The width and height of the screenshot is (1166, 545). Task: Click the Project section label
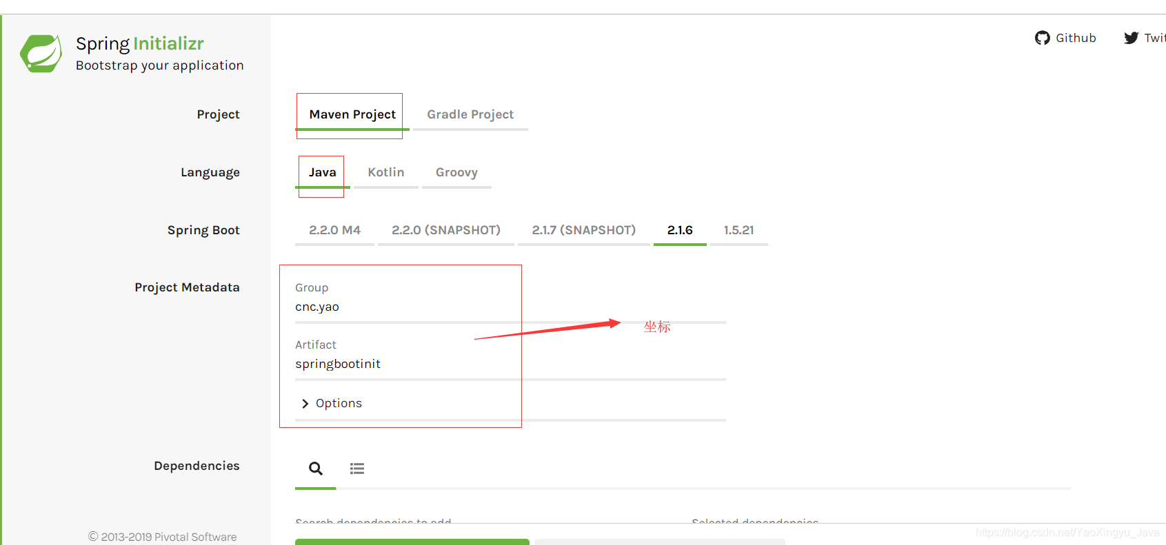pyautogui.click(x=218, y=114)
